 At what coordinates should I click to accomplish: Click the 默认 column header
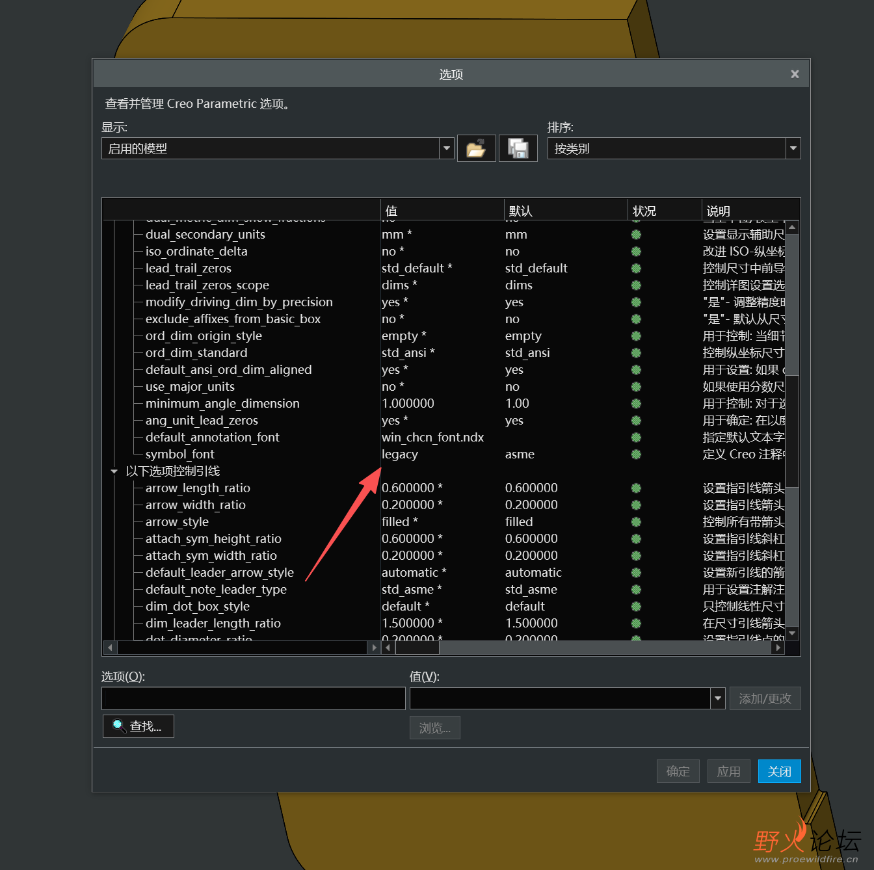566,211
